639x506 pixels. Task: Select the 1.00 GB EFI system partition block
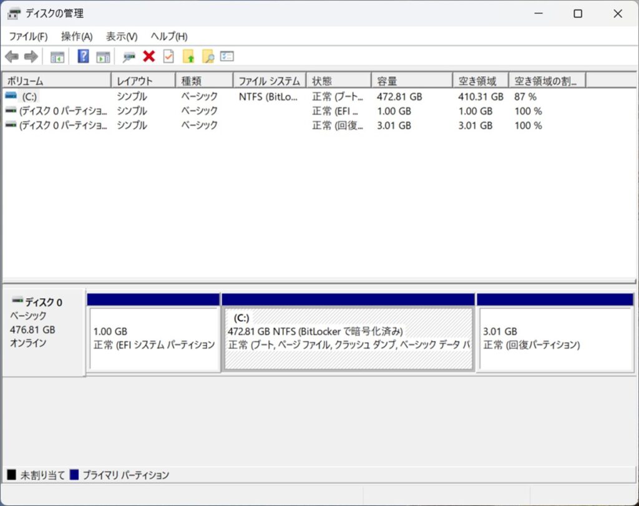coord(154,338)
